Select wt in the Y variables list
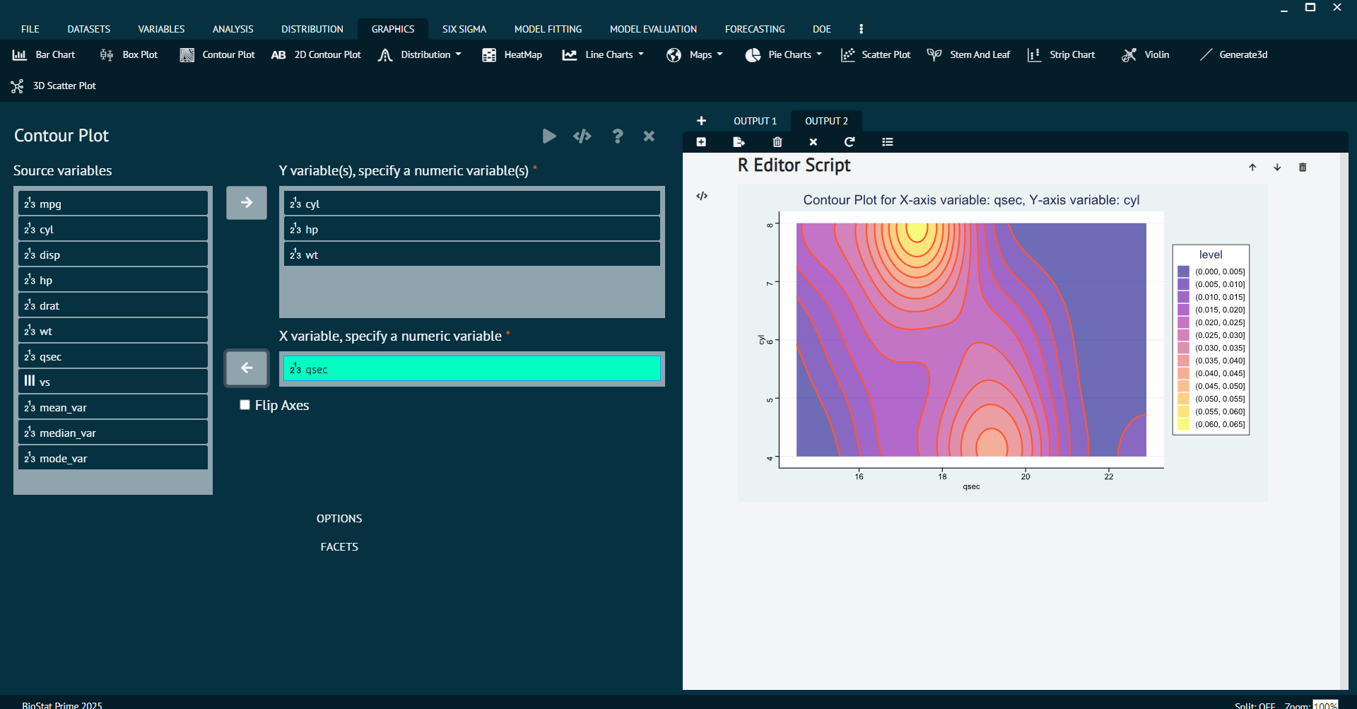Screen dimensions: 1357x709 [472, 254]
